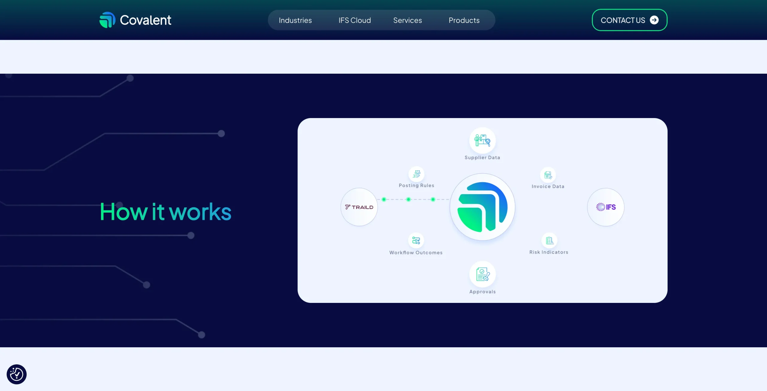Screen dimensions: 767x391
Task: Expand the Products navigation item
Action: pyautogui.click(x=464, y=20)
